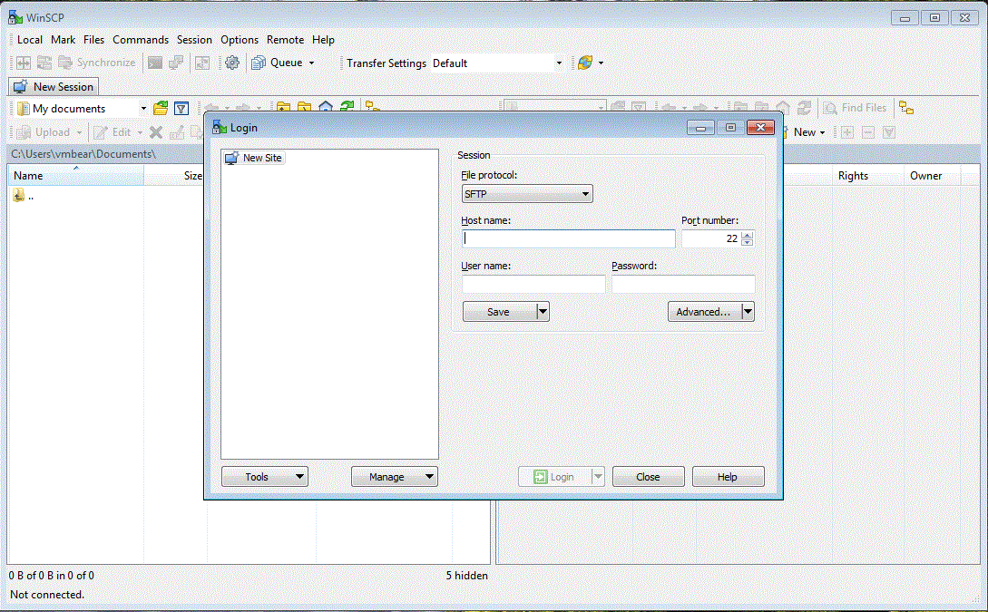Click the Save button
This screenshot has height=612, width=988.
tap(499, 312)
